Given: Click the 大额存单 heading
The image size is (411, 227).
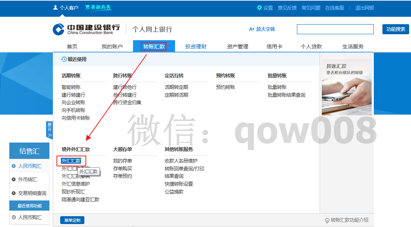Looking at the screenshot, I should (x=122, y=149).
